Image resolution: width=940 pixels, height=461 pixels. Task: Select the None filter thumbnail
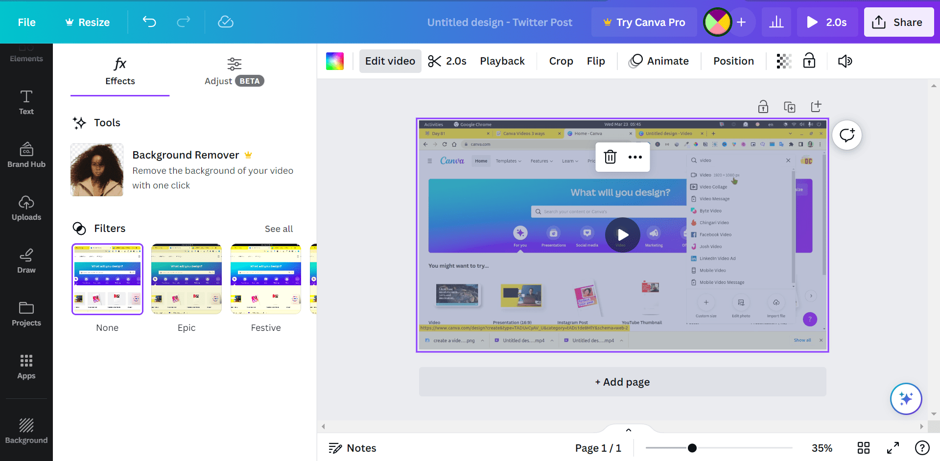tap(107, 279)
